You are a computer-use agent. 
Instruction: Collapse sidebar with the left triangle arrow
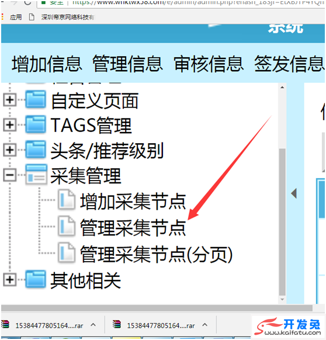tap(294, 193)
